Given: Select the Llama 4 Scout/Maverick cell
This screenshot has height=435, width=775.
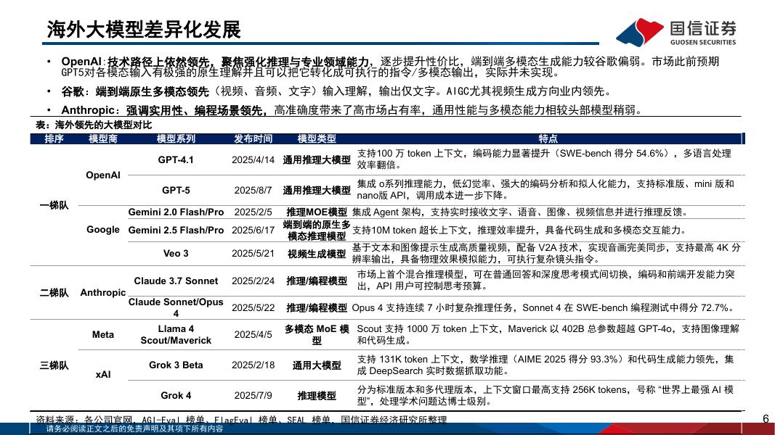Looking at the screenshot, I should (177, 336).
